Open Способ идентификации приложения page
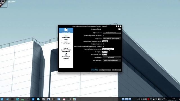The image size is (180, 101). click(66, 49)
